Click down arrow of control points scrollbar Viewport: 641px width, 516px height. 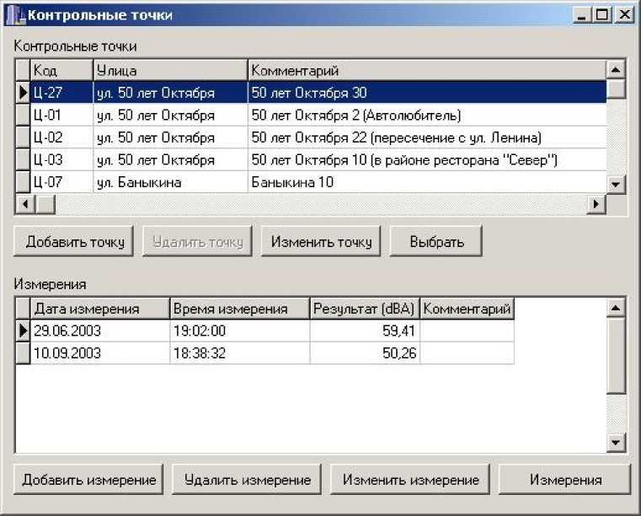(x=616, y=184)
